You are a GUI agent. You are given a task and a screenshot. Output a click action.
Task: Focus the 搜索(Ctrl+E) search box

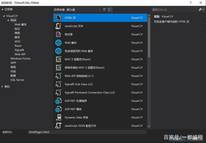(x=175, y=10)
